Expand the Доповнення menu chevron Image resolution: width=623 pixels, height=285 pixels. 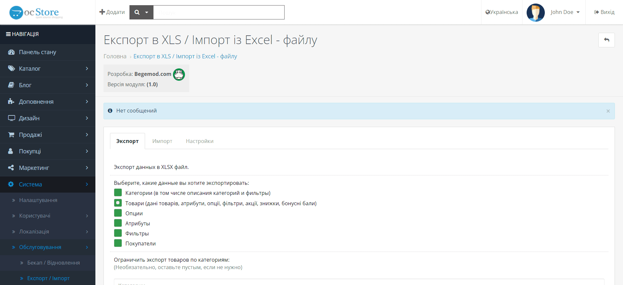(x=87, y=102)
